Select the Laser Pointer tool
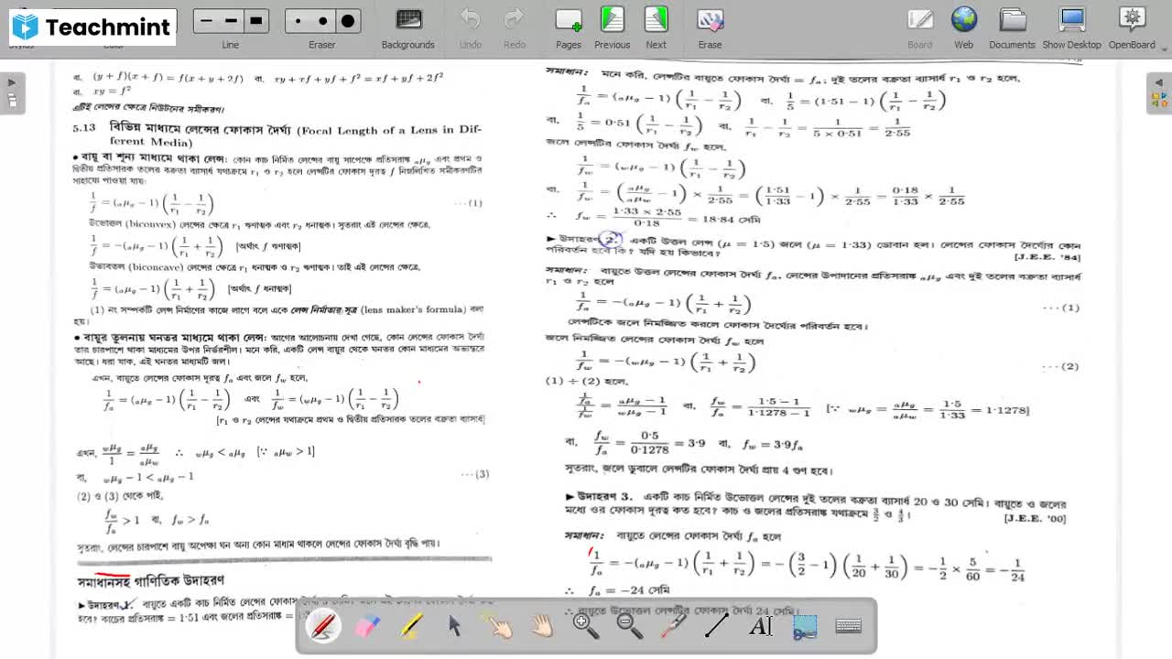 673,626
